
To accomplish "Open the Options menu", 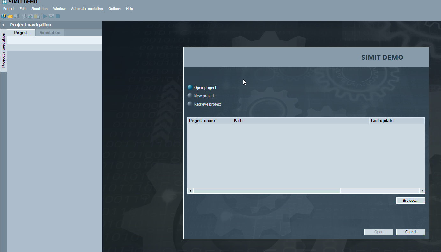I will [x=114, y=9].
